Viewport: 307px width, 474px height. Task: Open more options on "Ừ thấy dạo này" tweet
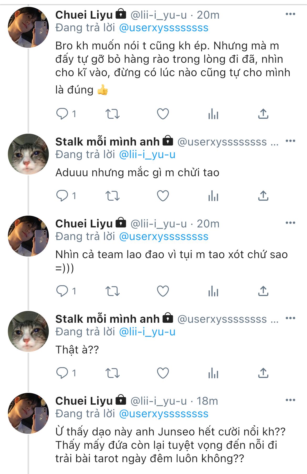pos(290,400)
